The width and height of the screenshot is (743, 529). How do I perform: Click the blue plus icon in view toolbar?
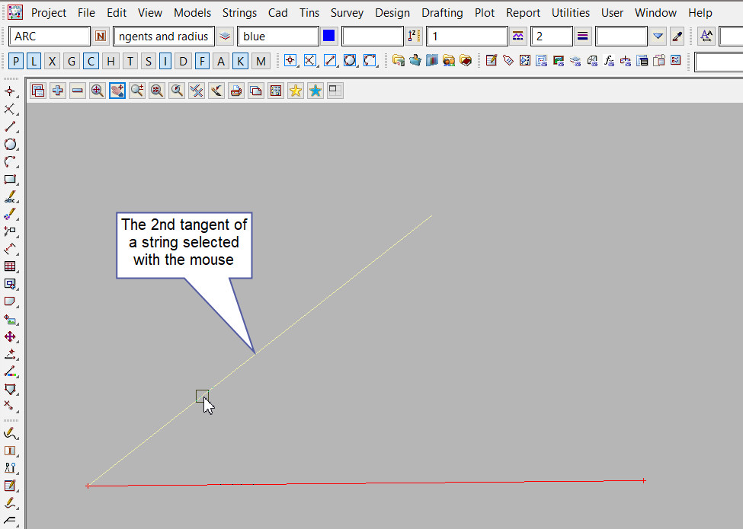click(x=58, y=91)
